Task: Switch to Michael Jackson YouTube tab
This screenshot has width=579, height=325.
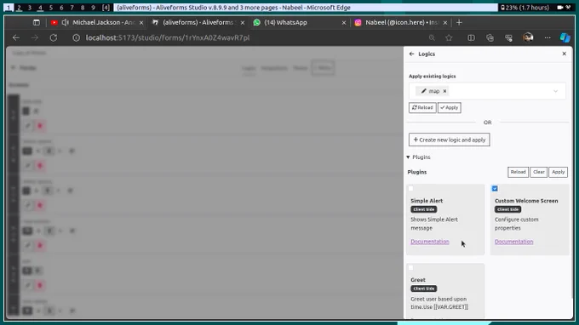Action: [x=97, y=22]
